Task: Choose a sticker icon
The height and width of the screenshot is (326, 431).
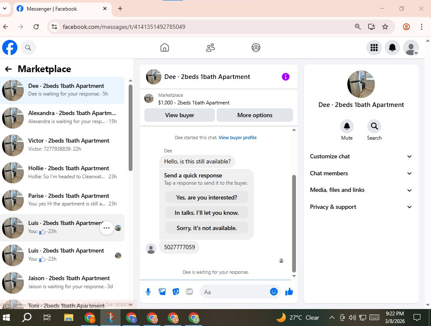Action: (176, 292)
